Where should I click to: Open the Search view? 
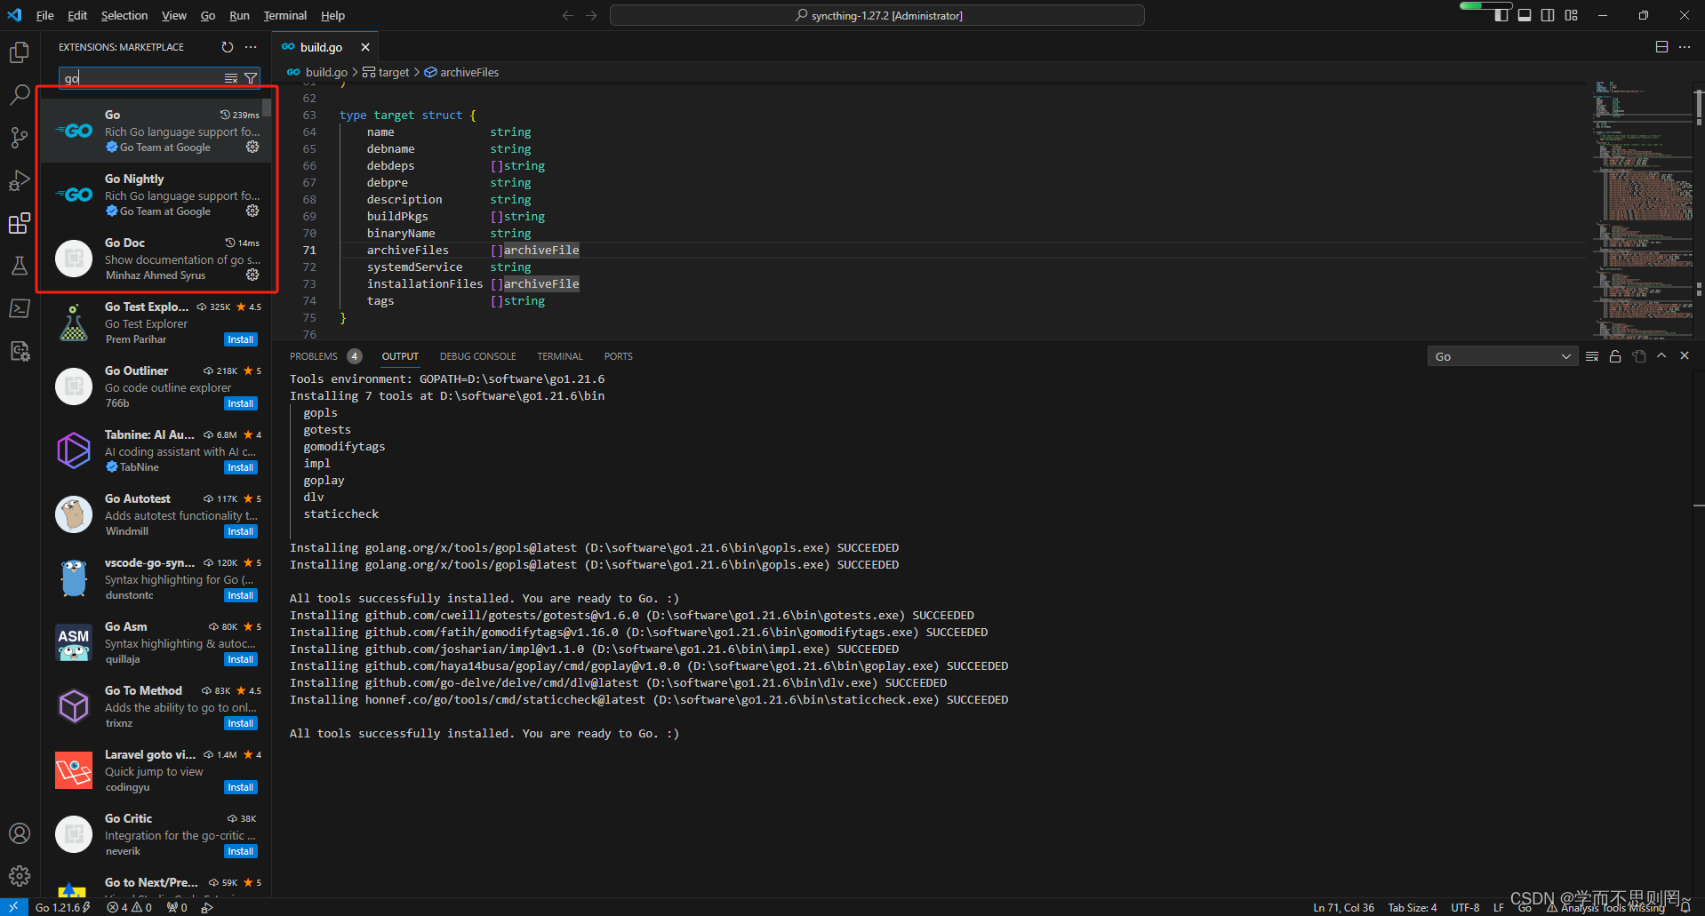(x=20, y=95)
